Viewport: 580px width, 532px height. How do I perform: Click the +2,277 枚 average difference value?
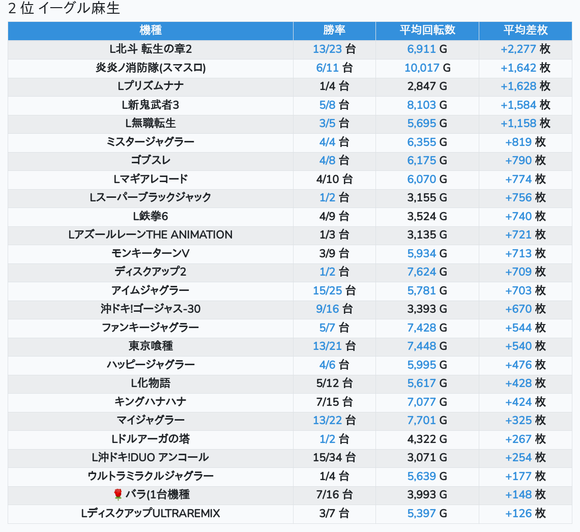pyautogui.click(x=525, y=49)
